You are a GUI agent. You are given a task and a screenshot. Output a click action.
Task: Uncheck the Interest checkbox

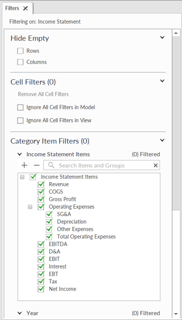(41, 267)
